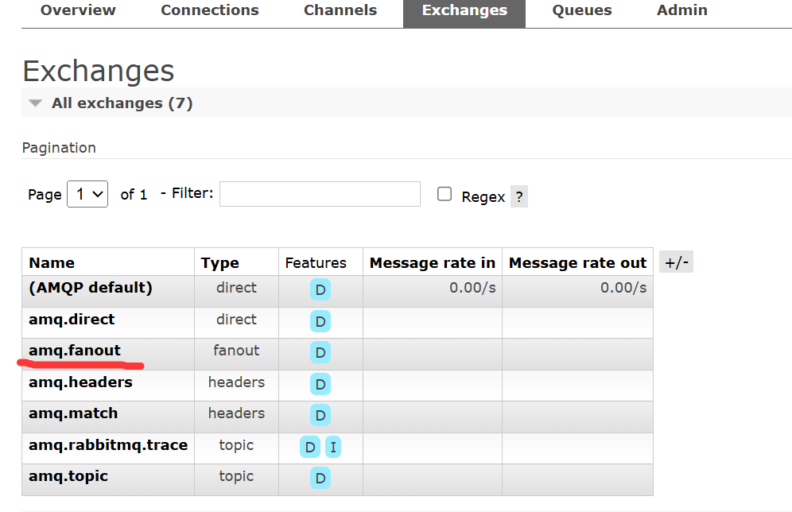Click the Exchanges page heading

click(x=99, y=71)
